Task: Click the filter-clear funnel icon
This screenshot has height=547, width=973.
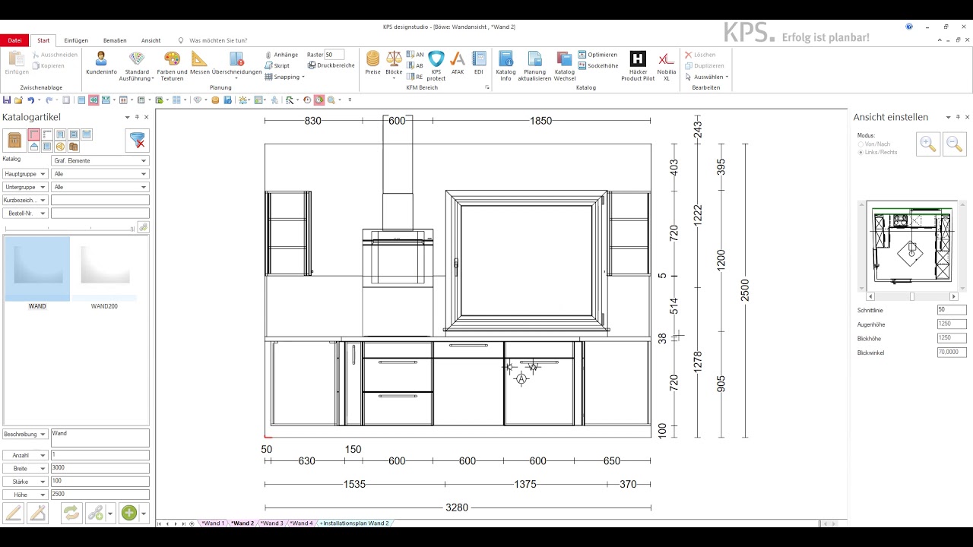Action: pyautogui.click(x=137, y=141)
